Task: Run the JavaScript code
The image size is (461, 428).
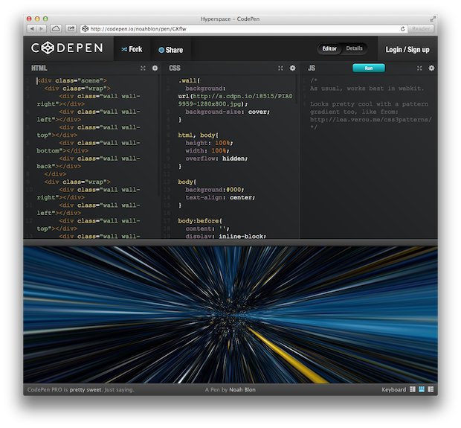Action: (x=369, y=68)
